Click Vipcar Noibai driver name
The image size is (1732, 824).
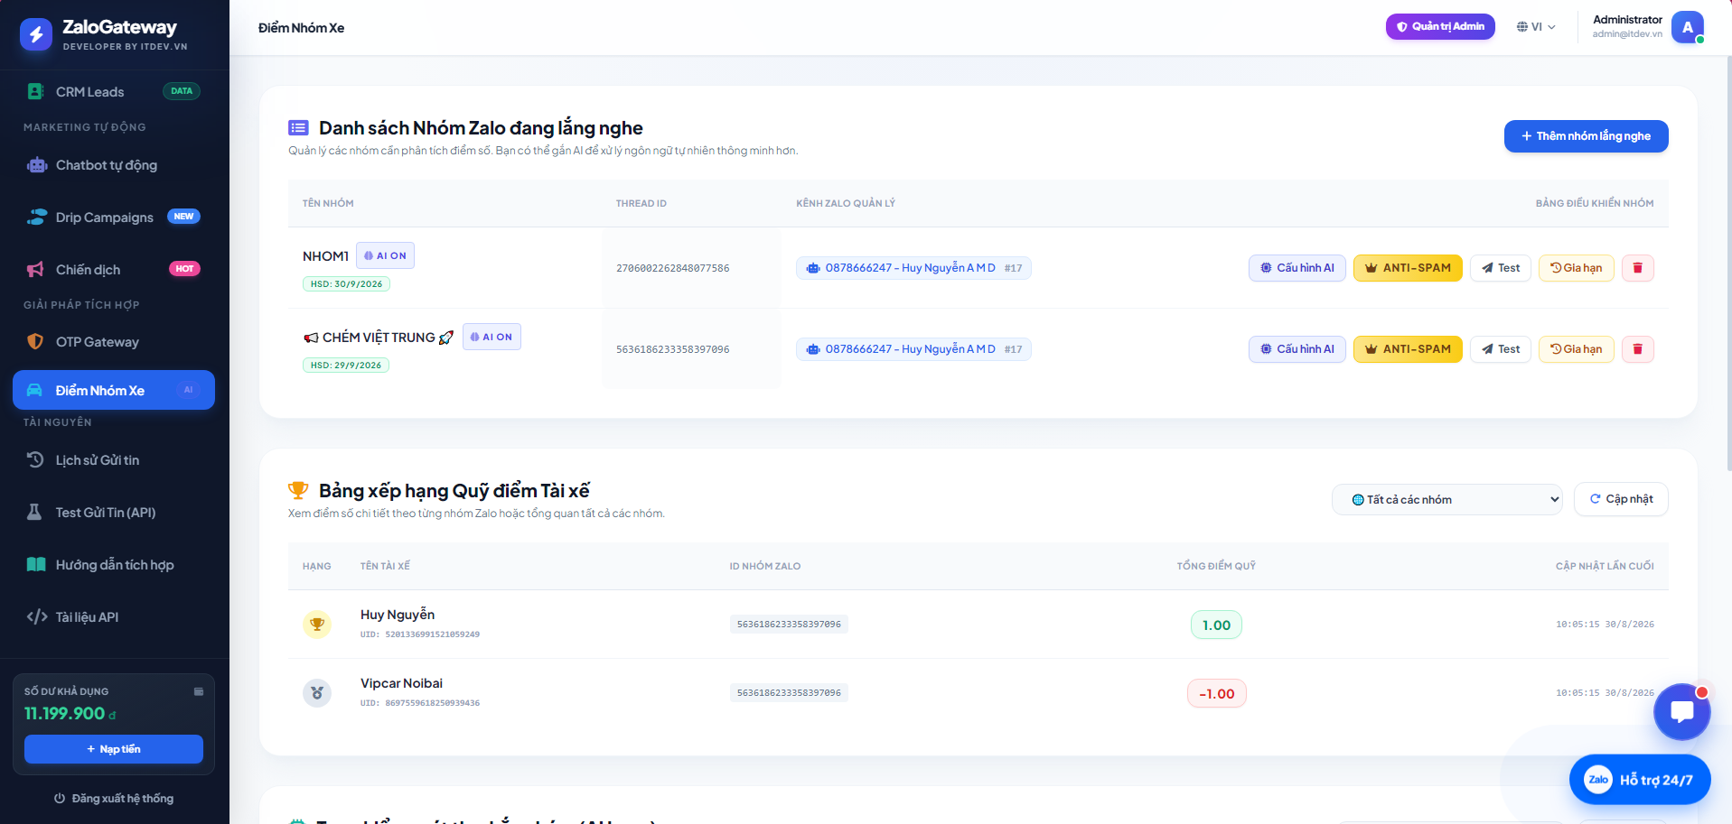[401, 683]
